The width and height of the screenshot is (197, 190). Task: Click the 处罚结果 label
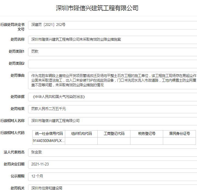click(x=17, y=109)
